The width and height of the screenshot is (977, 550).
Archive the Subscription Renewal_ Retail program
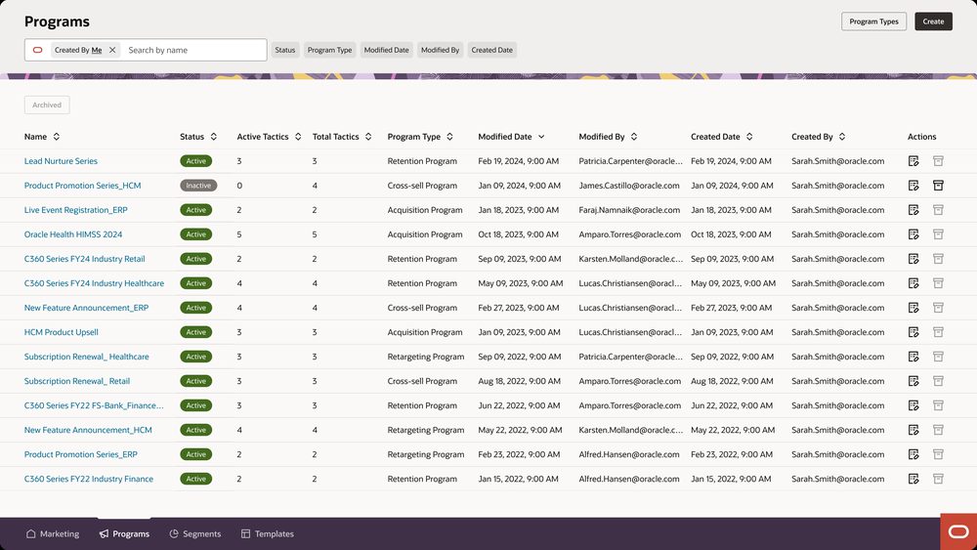coord(938,381)
